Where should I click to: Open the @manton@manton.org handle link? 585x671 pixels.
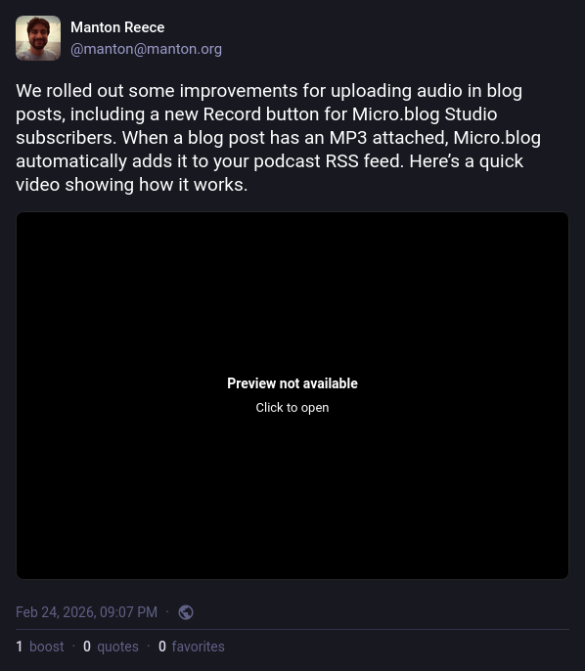coord(146,49)
